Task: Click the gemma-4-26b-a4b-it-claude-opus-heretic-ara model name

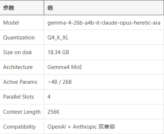Action: point(104,23)
